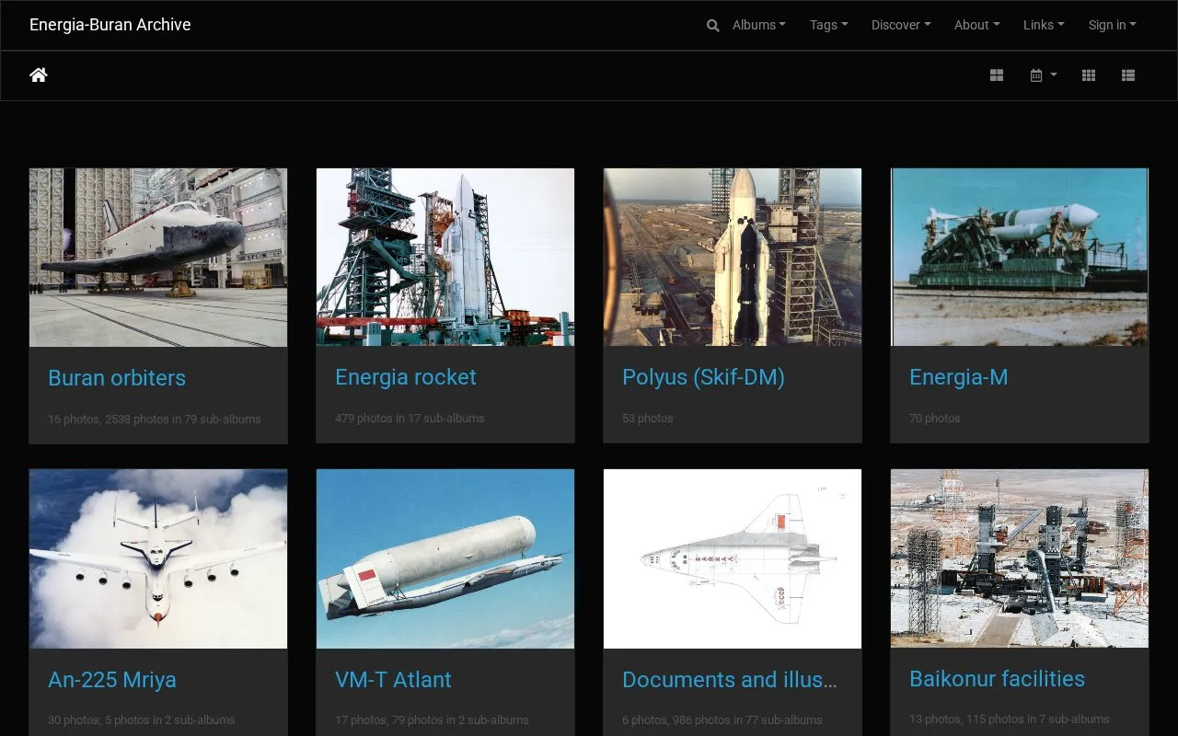Screen dimensions: 1178x736
Task: Open the Baikonur facilities album link
Action: click(997, 679)
